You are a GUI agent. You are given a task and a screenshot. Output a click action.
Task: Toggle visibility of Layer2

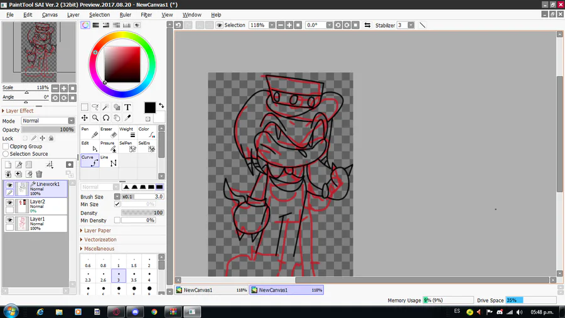(x=9, y=202)
